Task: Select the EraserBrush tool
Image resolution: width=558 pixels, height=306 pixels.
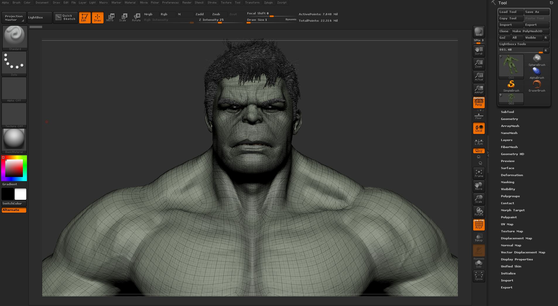Action: 537,86
